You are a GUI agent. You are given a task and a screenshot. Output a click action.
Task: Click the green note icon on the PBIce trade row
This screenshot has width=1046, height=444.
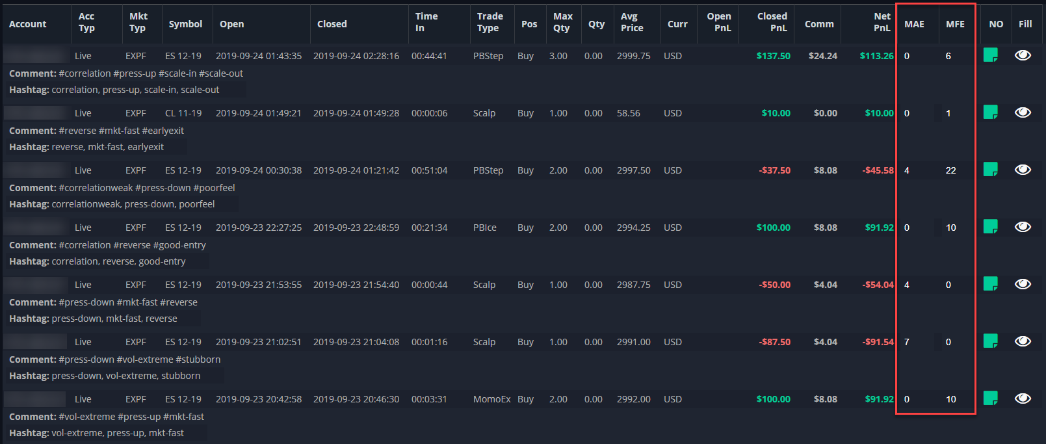point(990,227)
